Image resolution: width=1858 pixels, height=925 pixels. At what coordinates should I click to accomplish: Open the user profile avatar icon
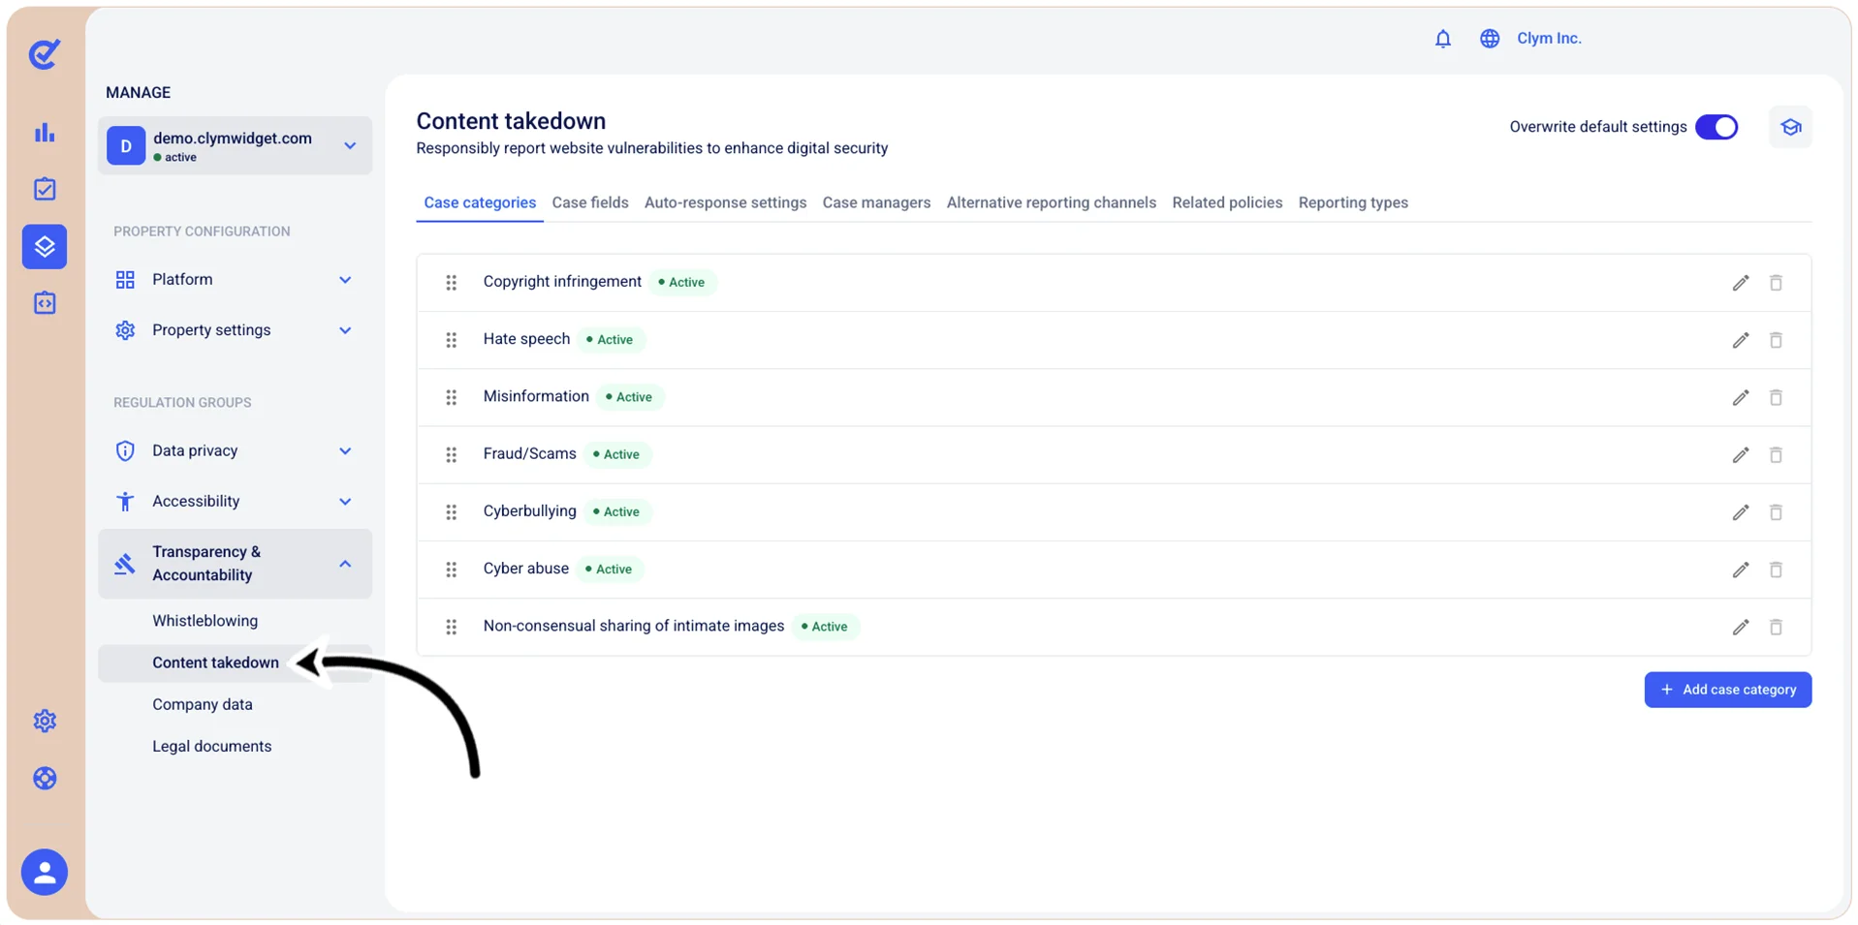[x=45, y=872]
